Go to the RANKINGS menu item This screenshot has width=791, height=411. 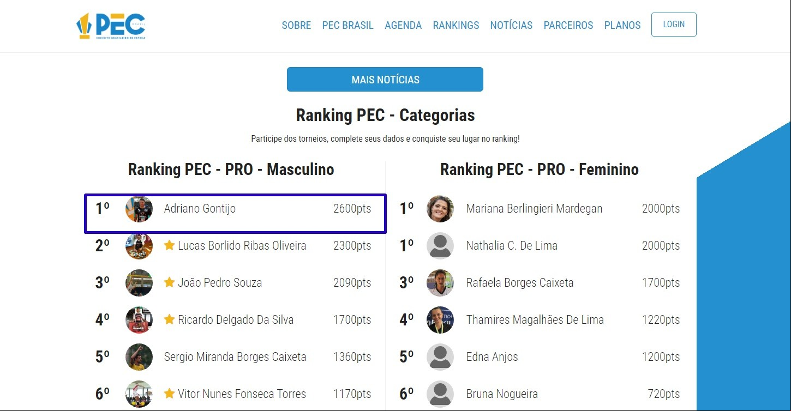(x=456, y=25)
